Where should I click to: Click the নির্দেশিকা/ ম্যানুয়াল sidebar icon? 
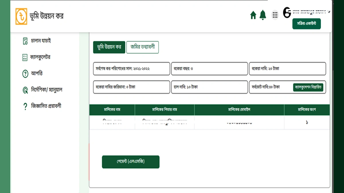pos(25,90)
